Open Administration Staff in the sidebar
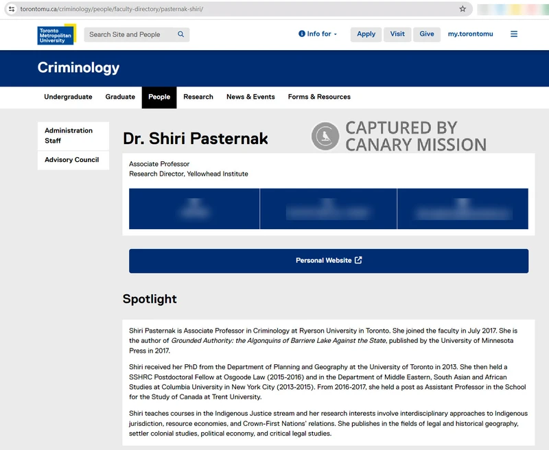This screenshot has height=450, width=549. point(73,136)
